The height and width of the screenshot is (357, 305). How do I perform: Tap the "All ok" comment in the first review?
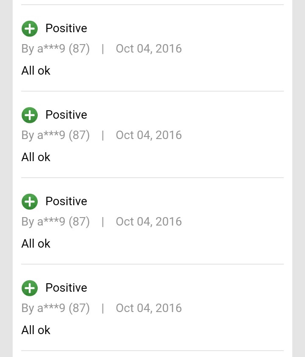click(36, 71)
